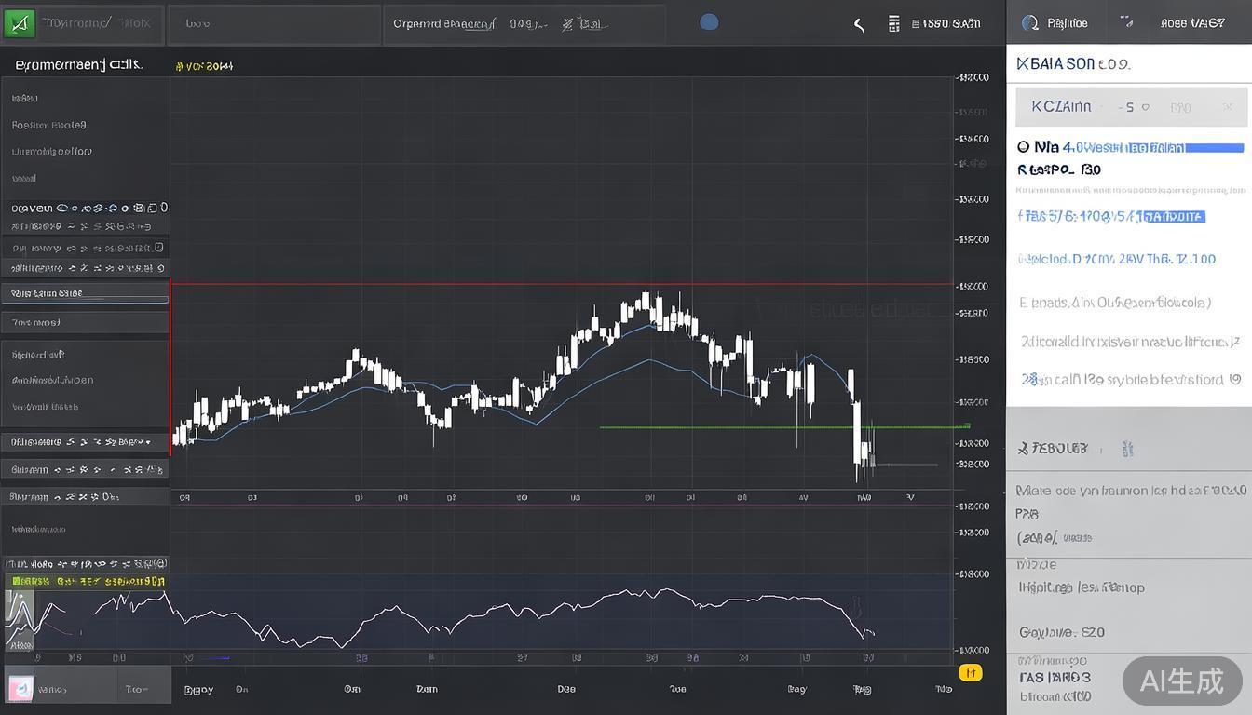
Task: Click the back arrow icon in top toolbar
Action: (859, 24)
